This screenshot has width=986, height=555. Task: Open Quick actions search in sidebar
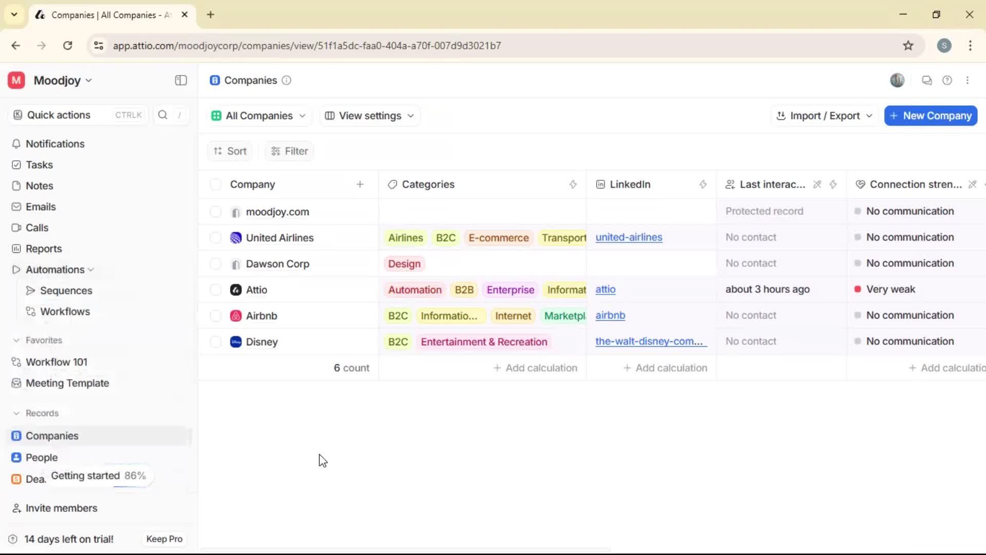click(58, 115)
